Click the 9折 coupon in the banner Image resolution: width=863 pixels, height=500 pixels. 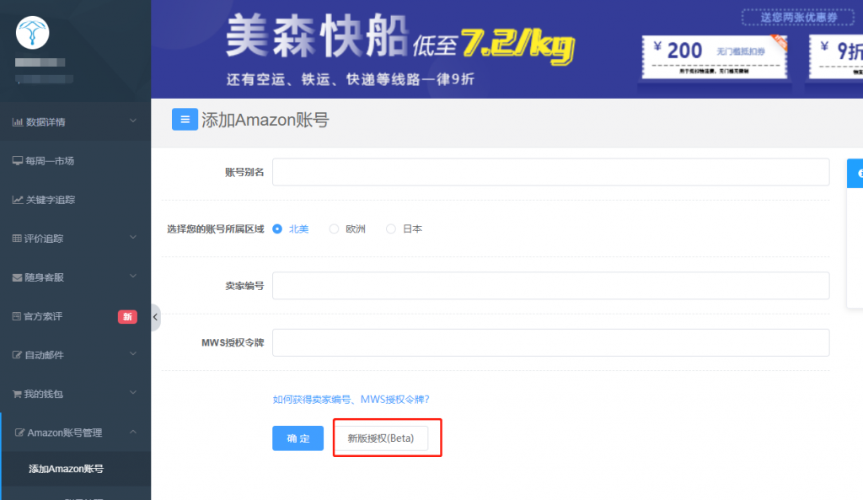coord(836,56)
